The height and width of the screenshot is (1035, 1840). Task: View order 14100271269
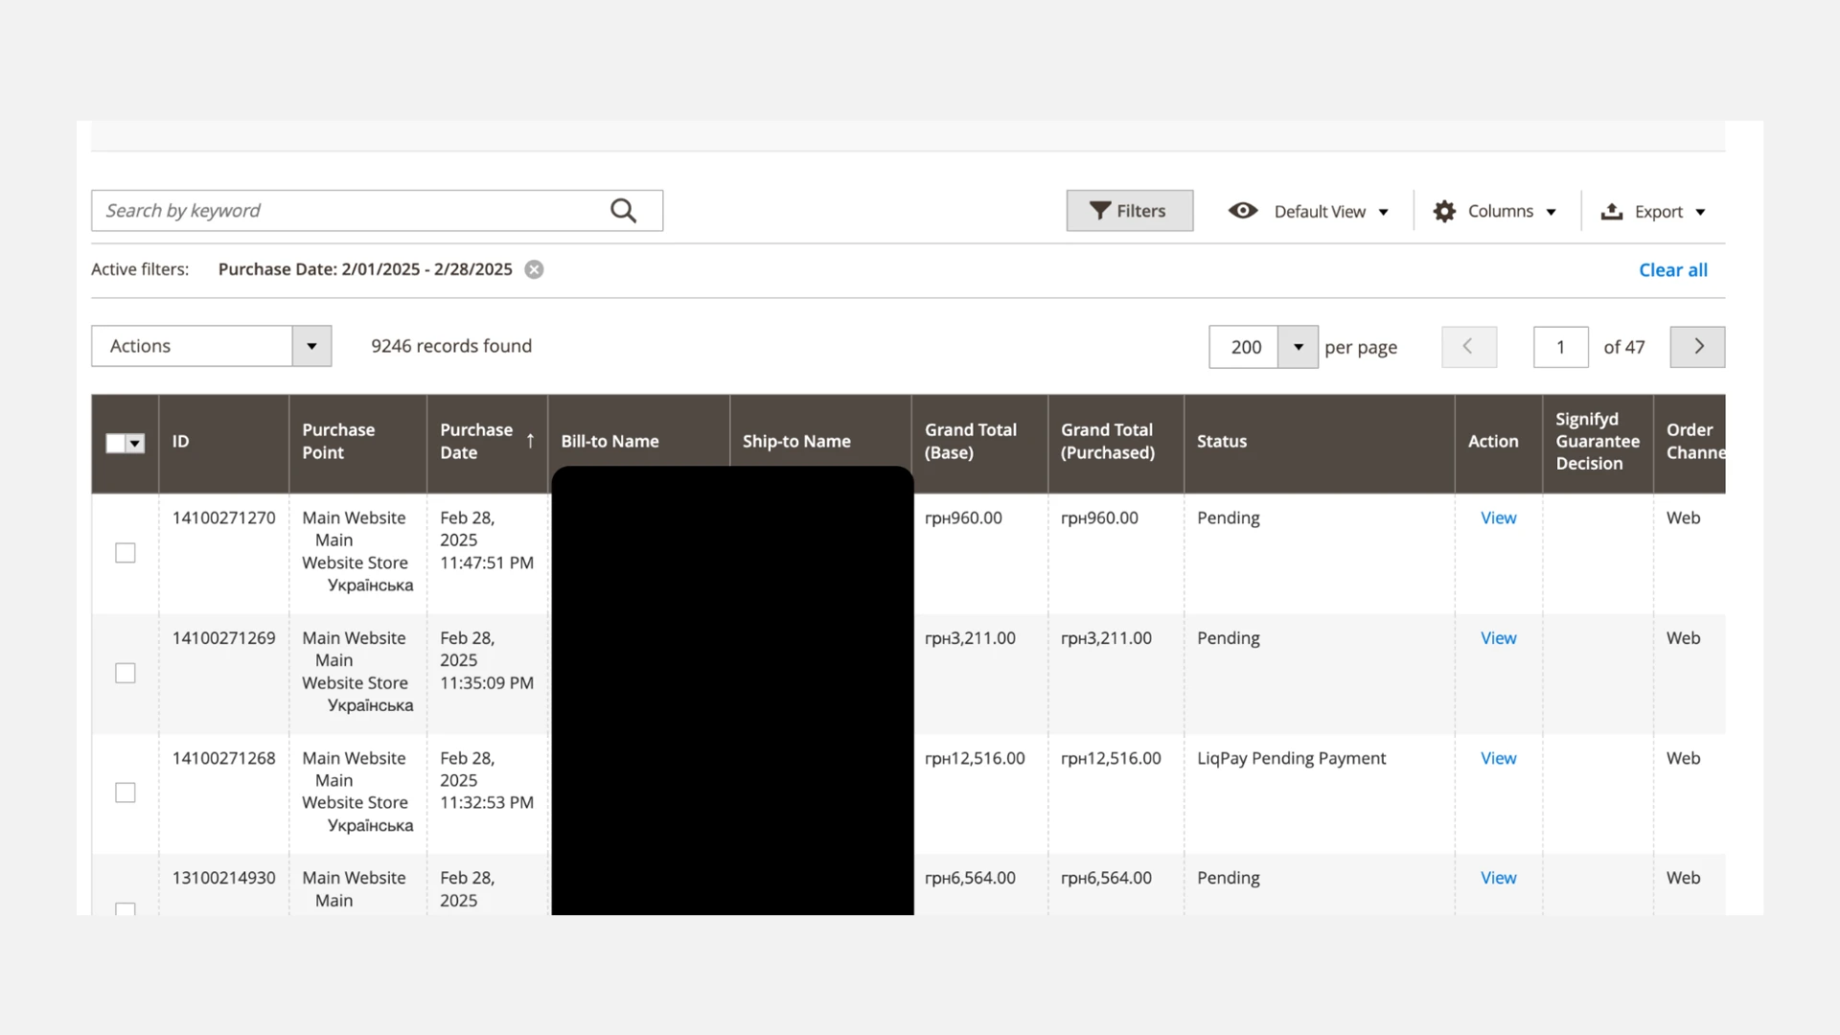click(1498, 638)
